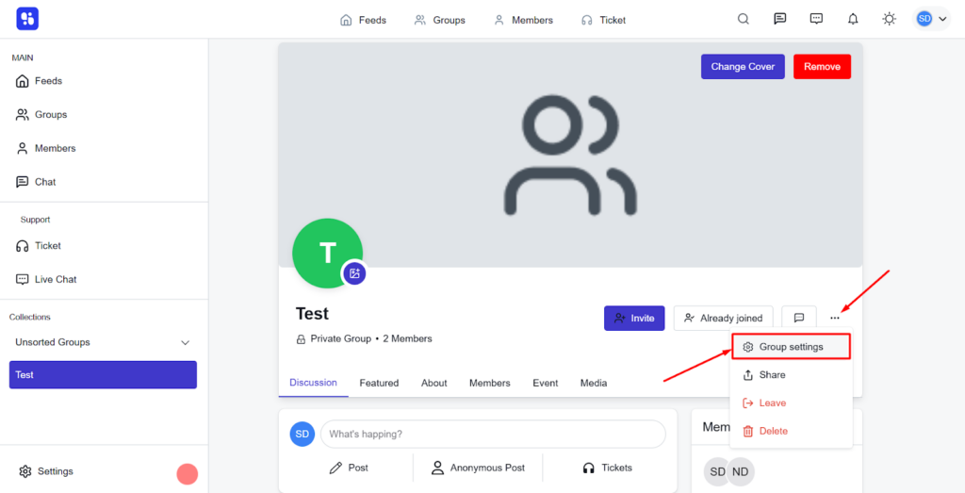Click the What's happening input field
The width and height of the screenshot is (965, 493).
click(x=493, y=434)
